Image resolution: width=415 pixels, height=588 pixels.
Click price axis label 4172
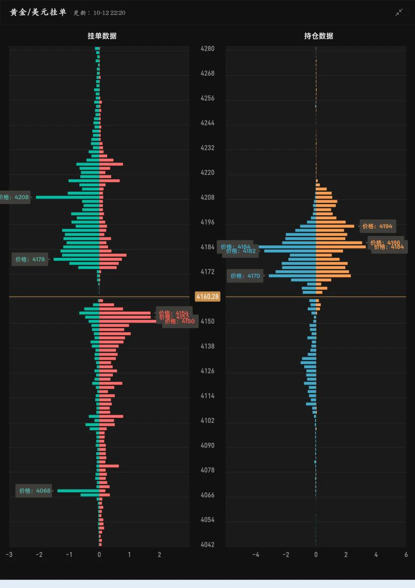click(x=207, y=271)
